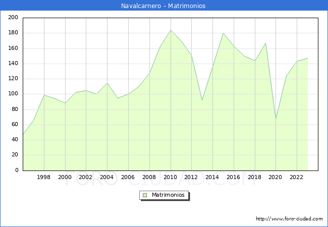Click the 160 y-axis value

(x=13, y=48)
